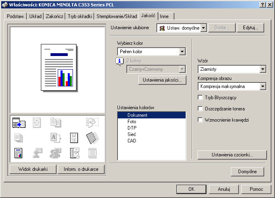Click the greyed single user authentication icon
275x198 pixels.
click(x=38, y=153)
